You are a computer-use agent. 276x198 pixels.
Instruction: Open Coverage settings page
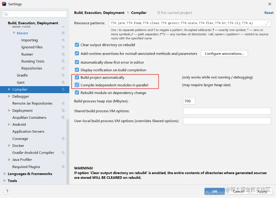pyautogui.click(x=20, y=138)
